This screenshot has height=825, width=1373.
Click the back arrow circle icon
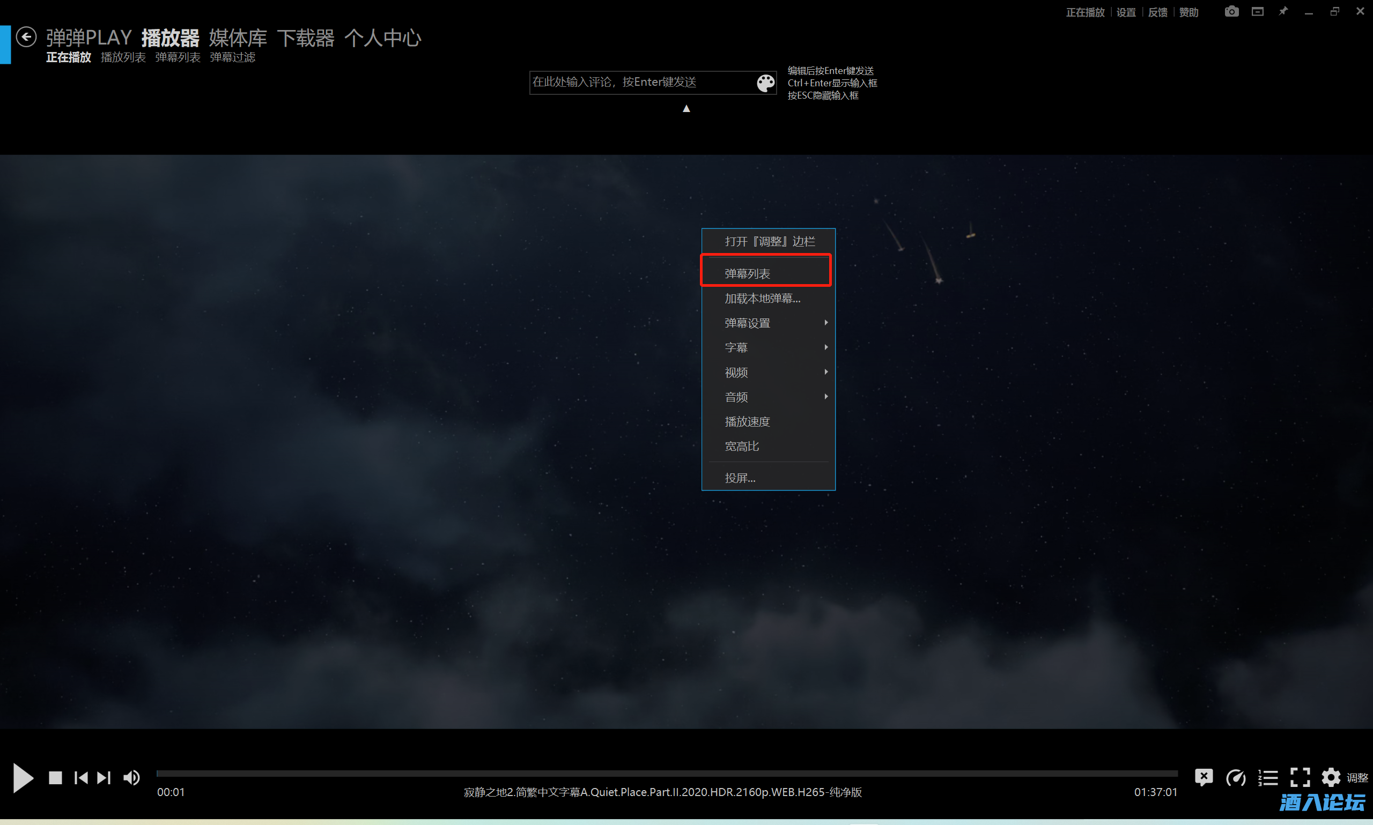tap(26, 37)
